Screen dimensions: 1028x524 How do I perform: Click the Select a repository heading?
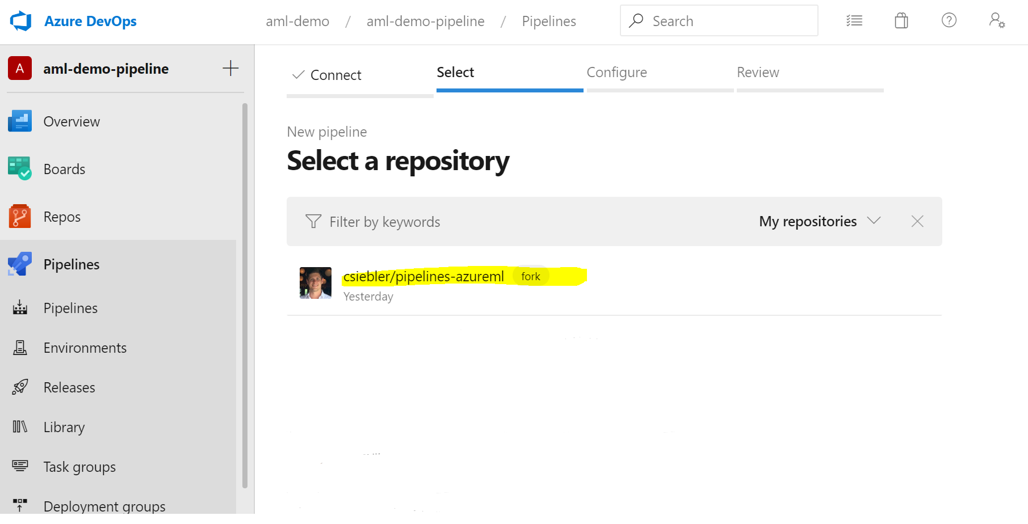tap(398, 160)
